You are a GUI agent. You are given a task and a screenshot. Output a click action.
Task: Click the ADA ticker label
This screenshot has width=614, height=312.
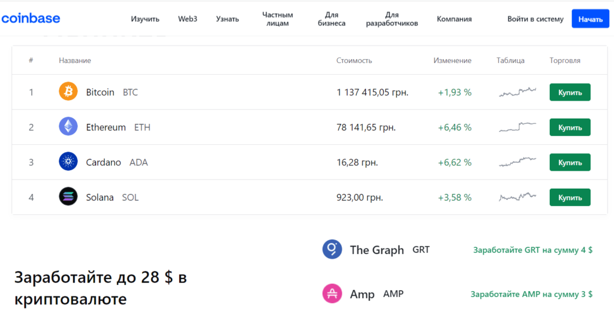click(x=139, y=163)
